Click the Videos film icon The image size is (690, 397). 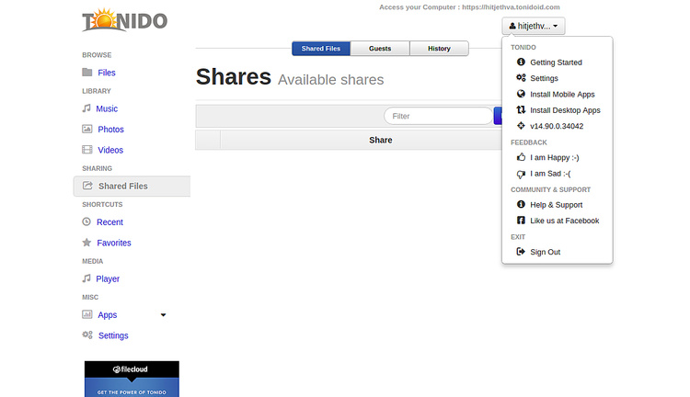click(x=86, y=150)
